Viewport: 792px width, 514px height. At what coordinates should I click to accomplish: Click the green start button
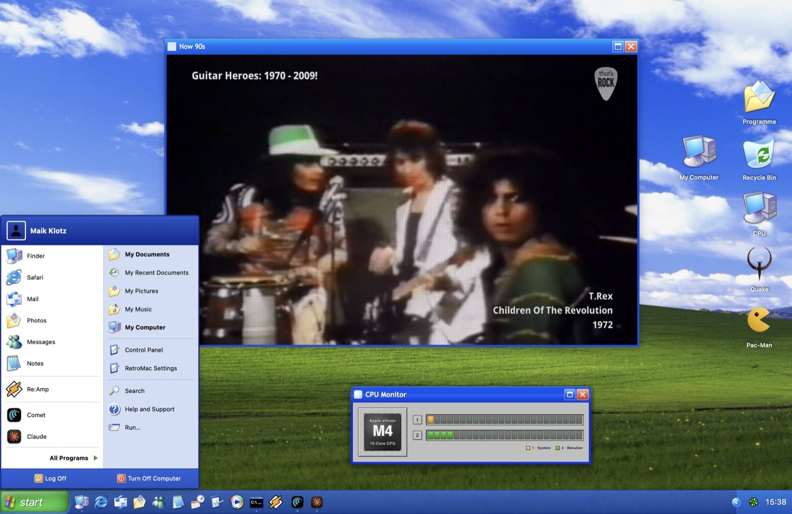(34, 502)
